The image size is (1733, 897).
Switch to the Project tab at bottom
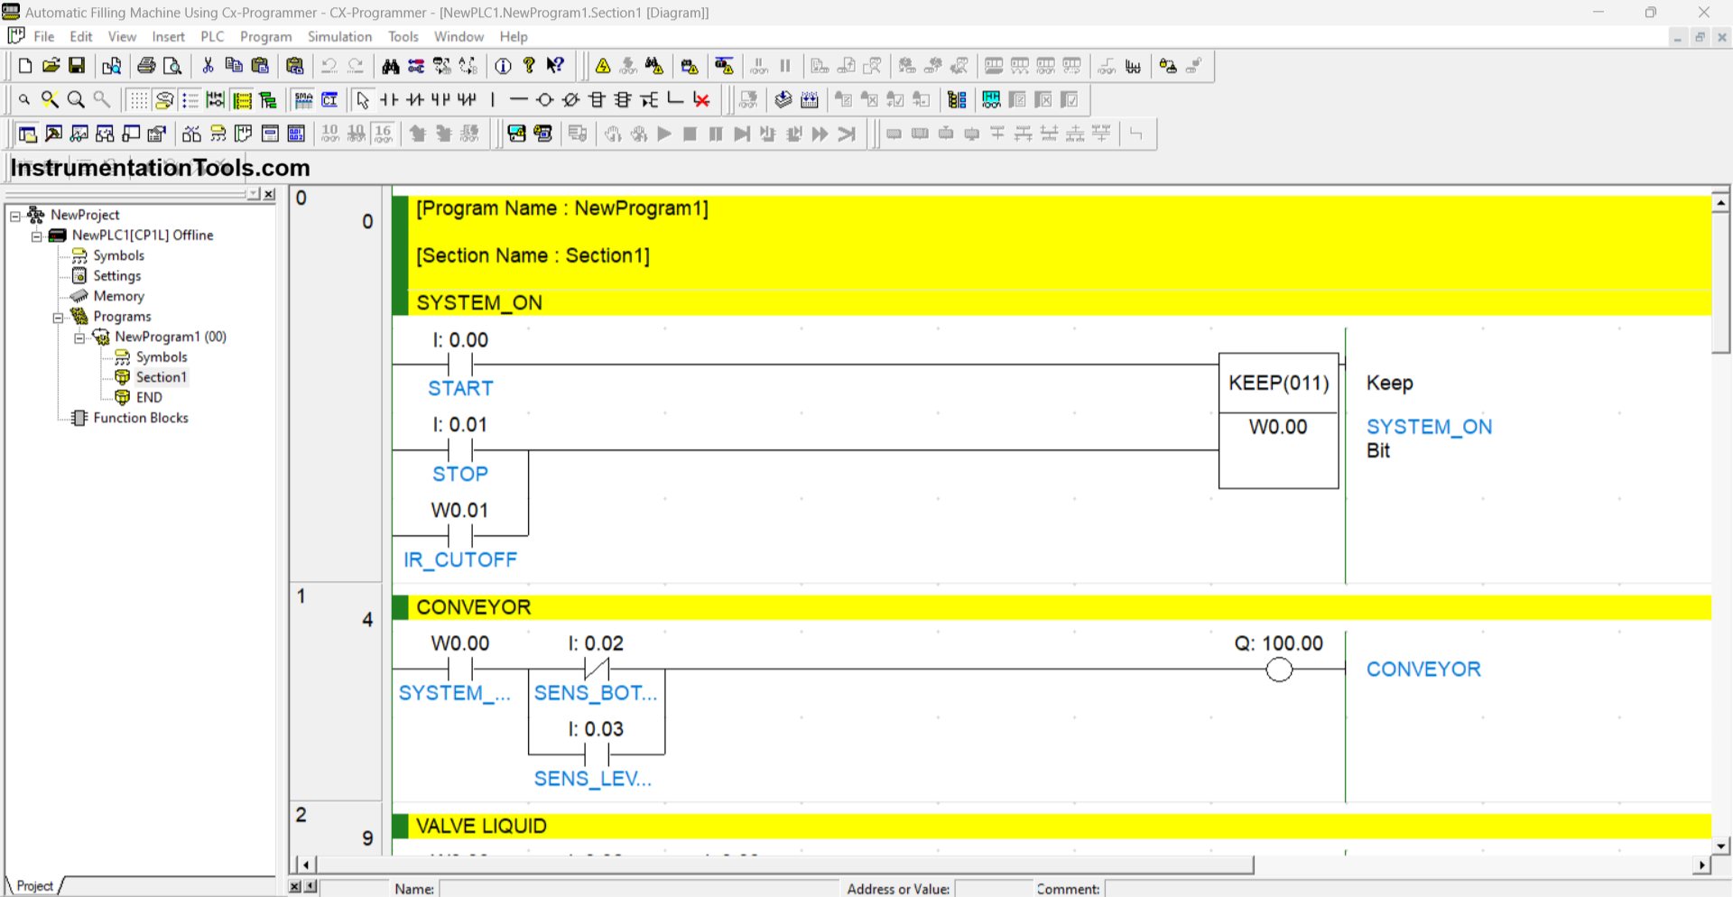[35, 886]
